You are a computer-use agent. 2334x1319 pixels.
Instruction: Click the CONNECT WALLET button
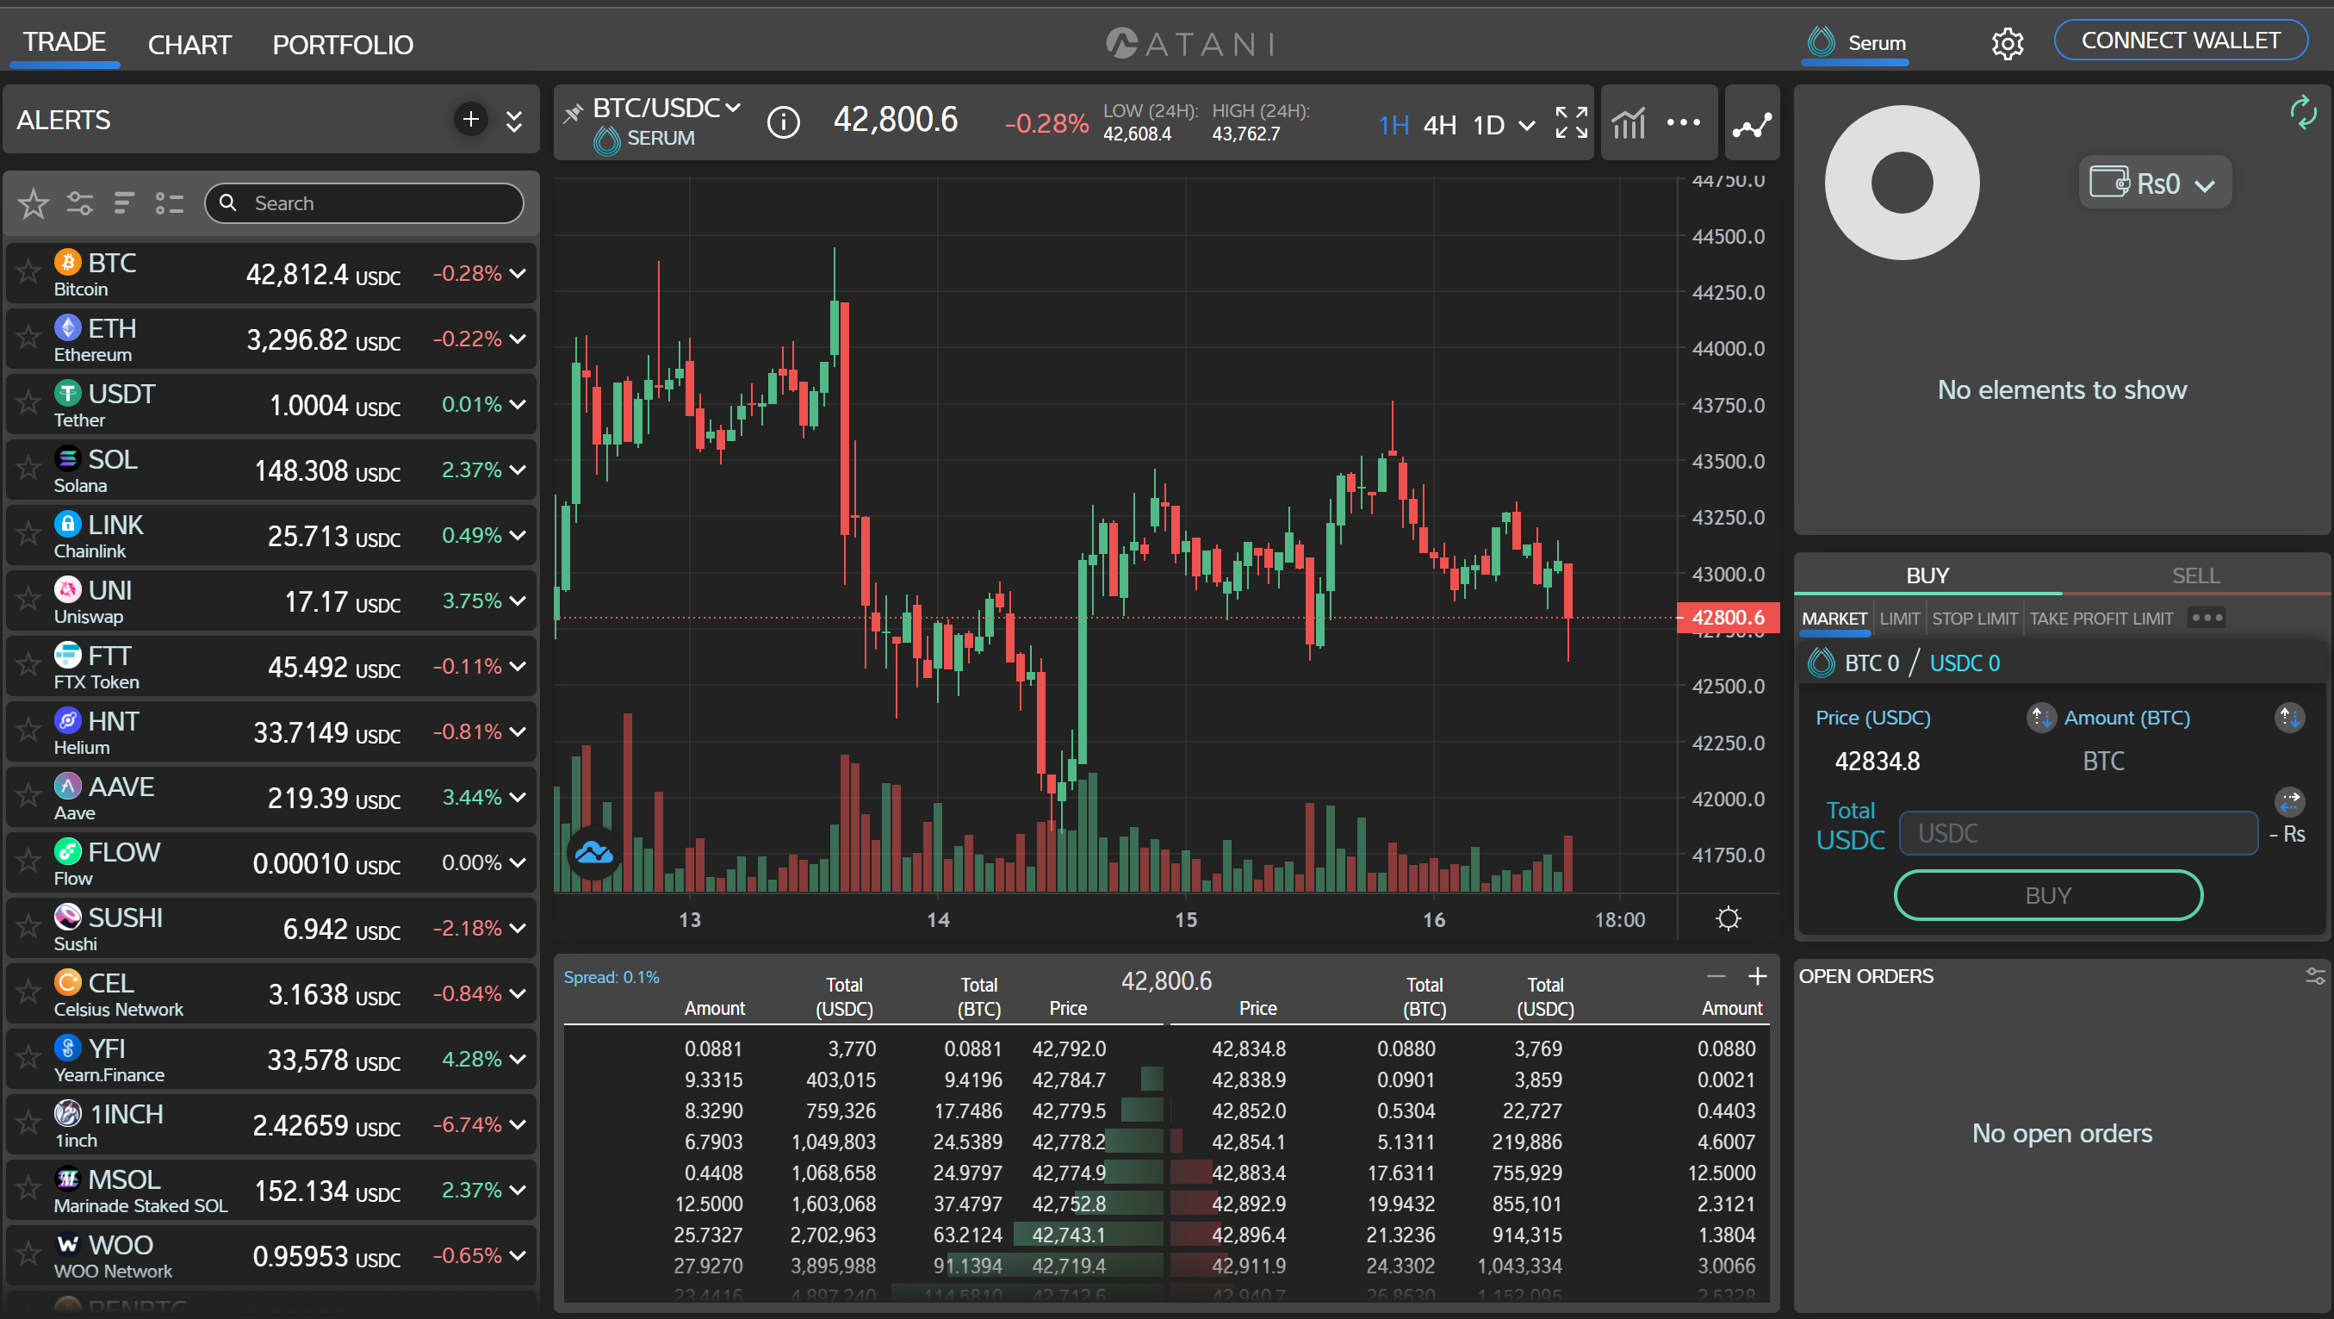[2180, 40]
